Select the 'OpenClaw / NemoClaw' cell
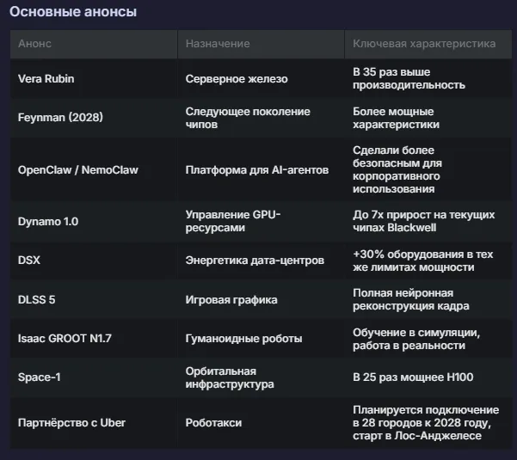 (x=94, y=169)
